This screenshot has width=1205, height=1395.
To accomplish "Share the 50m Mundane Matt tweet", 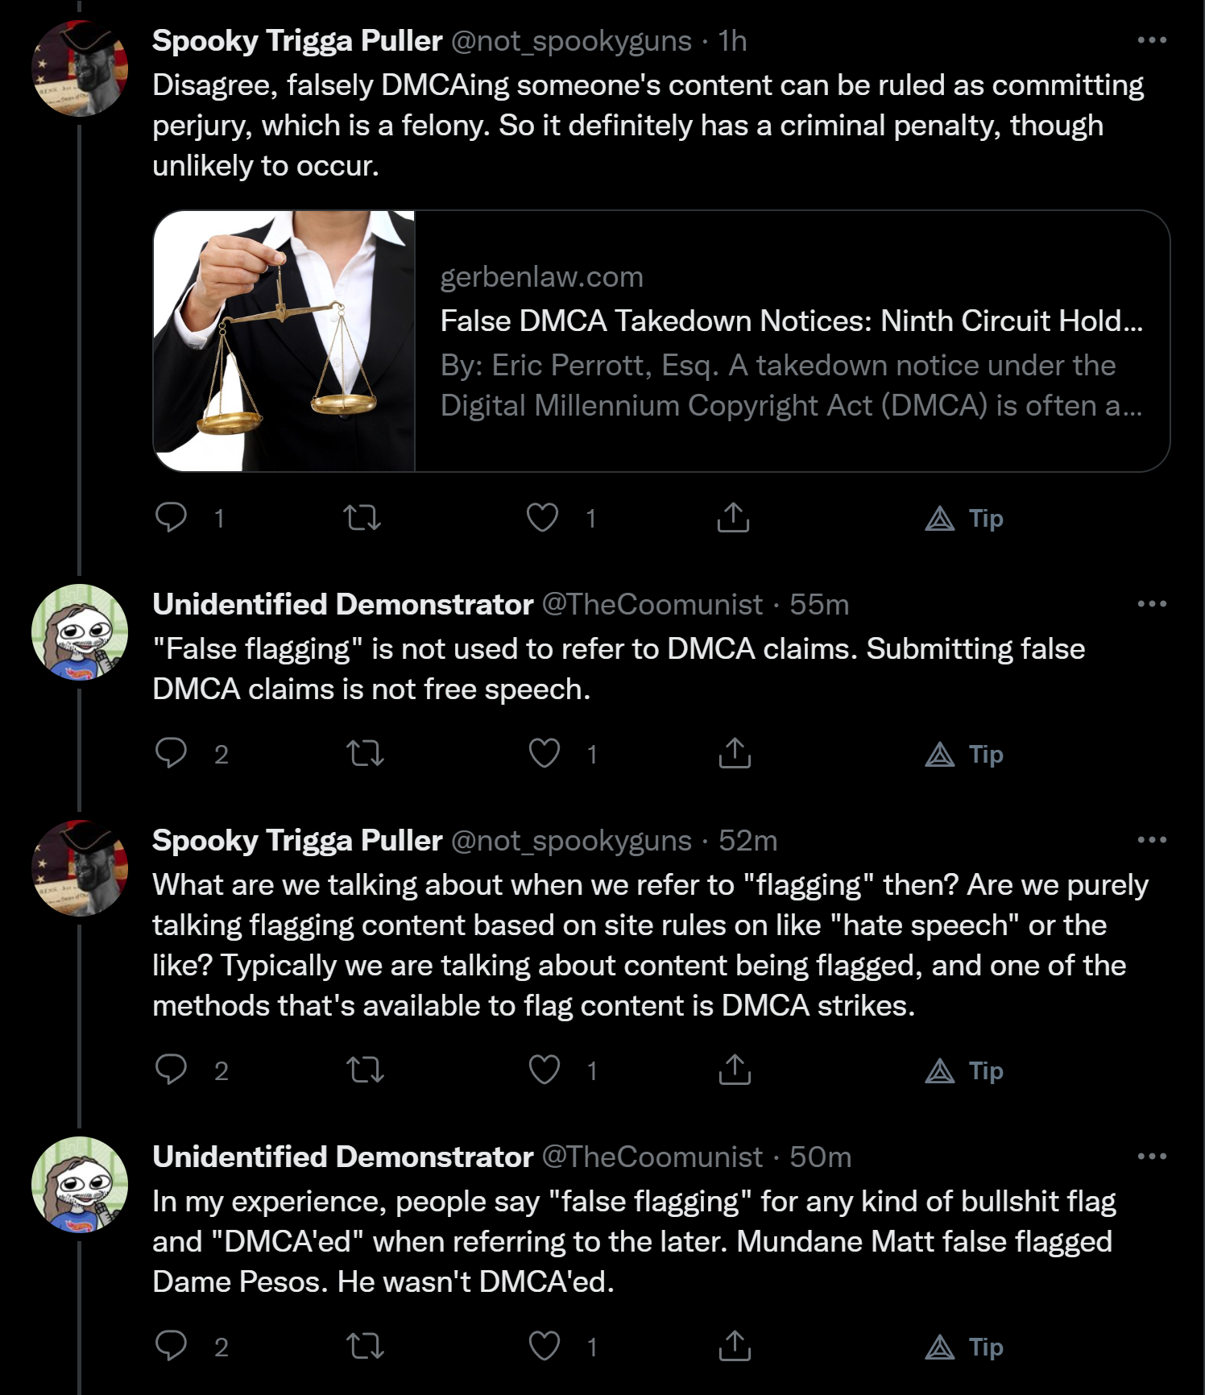I will coord(735,1347).
